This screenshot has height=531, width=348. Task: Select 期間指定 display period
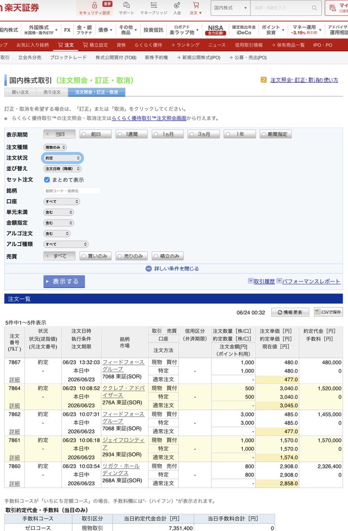point(276,134)
